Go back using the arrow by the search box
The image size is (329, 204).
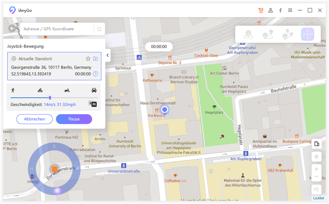[x=12, y=28]
